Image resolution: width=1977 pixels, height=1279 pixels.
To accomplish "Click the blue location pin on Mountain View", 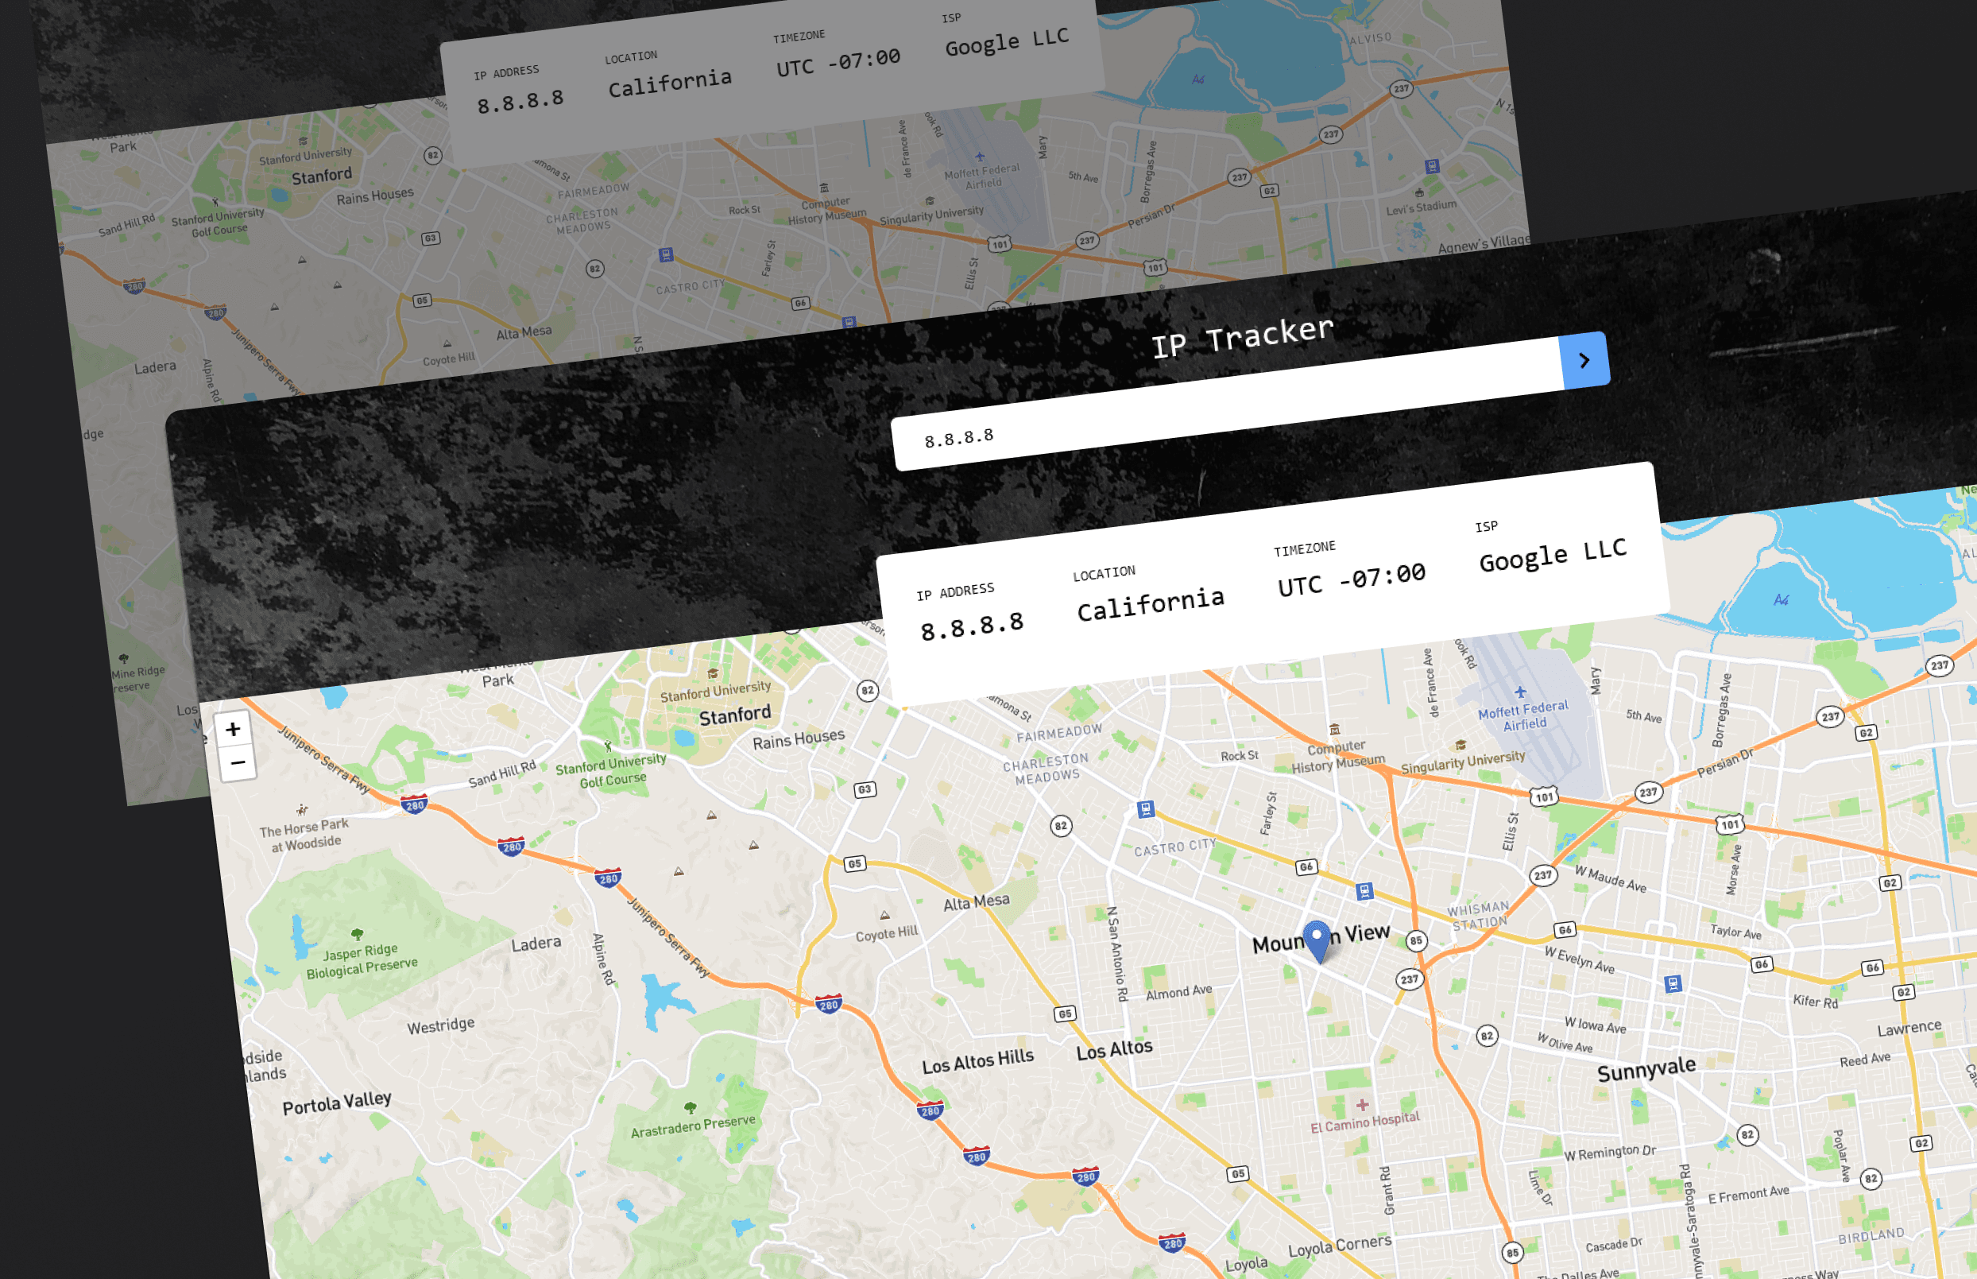I will (1317, 941).
